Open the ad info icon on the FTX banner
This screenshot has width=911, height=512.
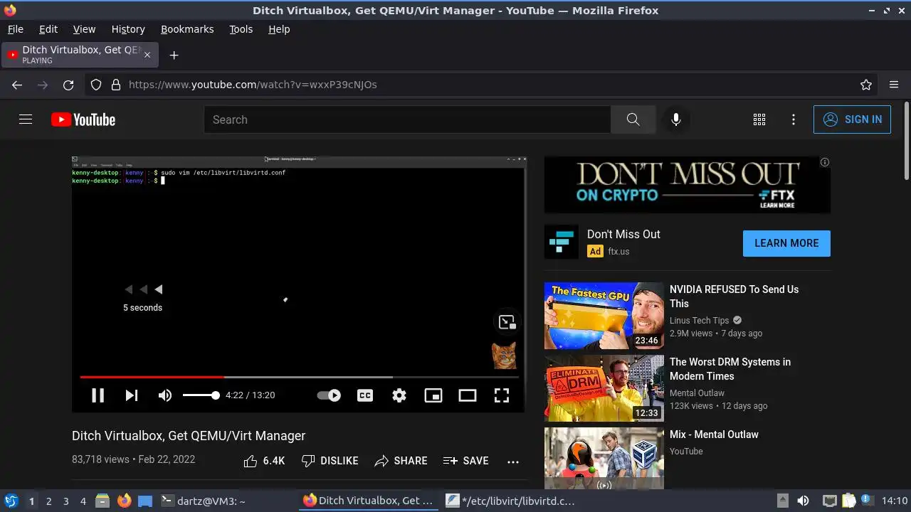(x=825, y=162)
